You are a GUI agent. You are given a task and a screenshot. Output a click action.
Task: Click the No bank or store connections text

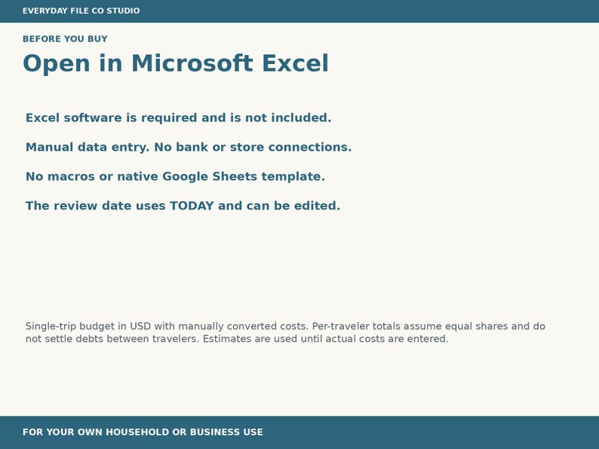point(253,147)
